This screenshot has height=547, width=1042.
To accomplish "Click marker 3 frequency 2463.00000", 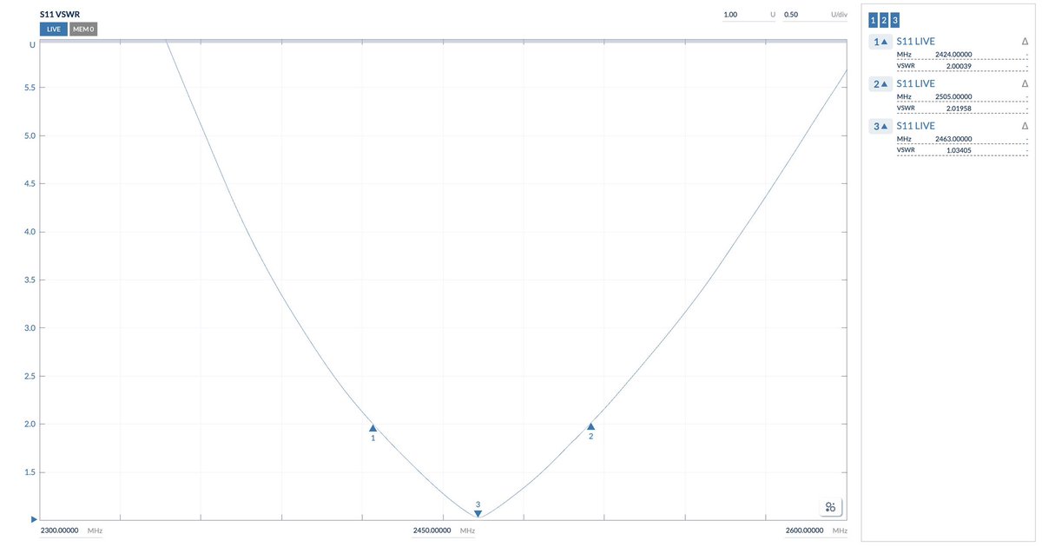I will 953,139.
